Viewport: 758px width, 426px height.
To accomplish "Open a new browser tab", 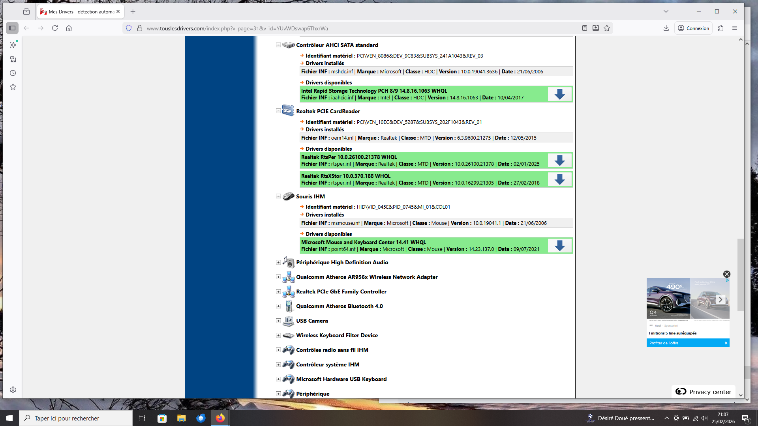I will 133,12.
